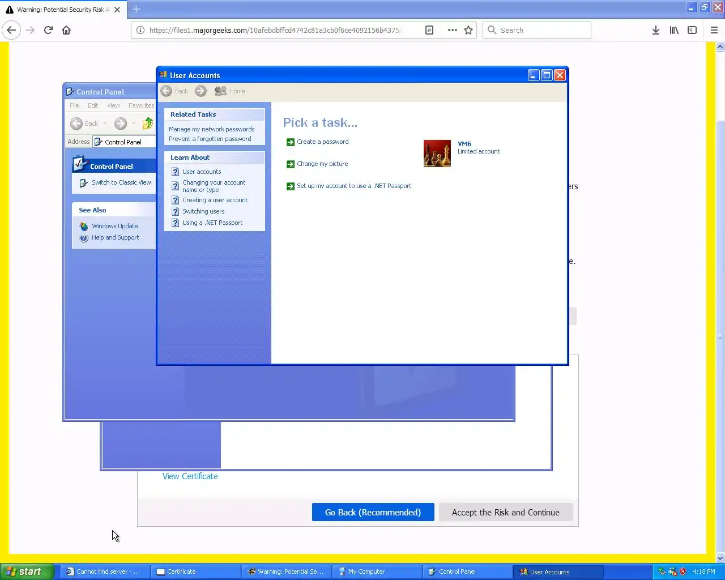Screen dimensions: 725x580
Task: Open Using a .NET Passport topic
Action: (212, 223)
